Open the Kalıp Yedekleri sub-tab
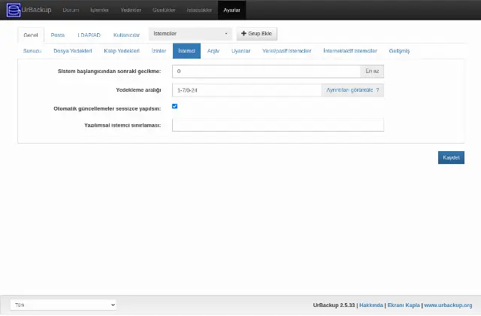Viewport: 481px width, 316px height. pyautogui.click(x=122, y=51)
